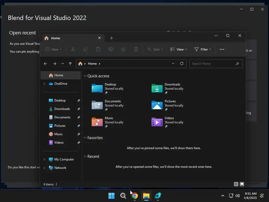Click the home icon in address bar
The width and height of the screenshot is (269, 202).
tap(80, 64)
